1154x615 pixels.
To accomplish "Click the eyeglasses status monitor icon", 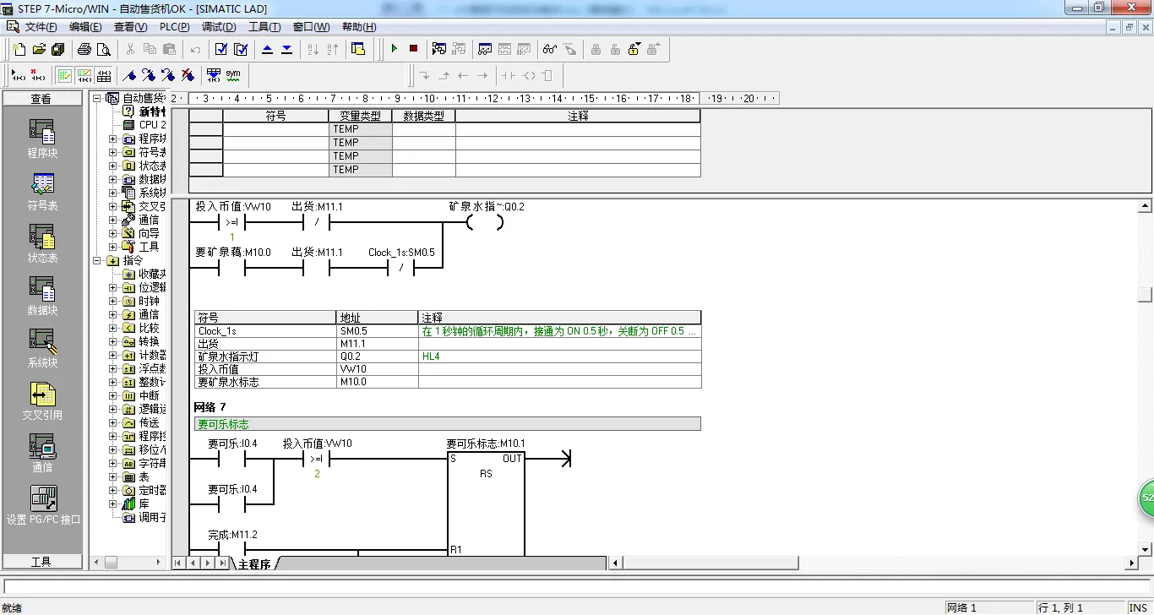I will click(x=550, y=49).
